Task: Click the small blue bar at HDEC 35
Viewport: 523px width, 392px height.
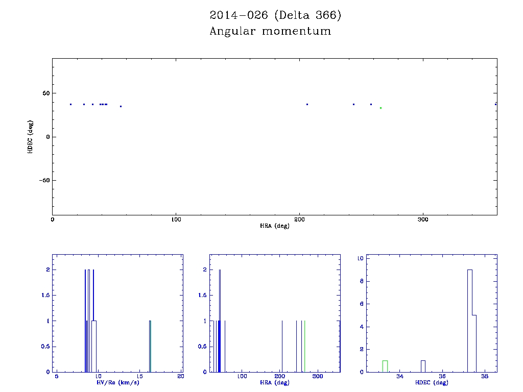Action: coord(423,366)
